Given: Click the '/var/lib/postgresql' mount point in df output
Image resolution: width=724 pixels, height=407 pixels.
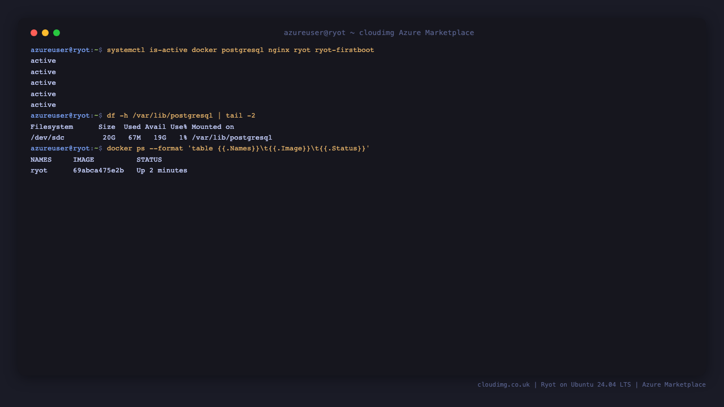Looking at the screenshot, I should [232, 137].
